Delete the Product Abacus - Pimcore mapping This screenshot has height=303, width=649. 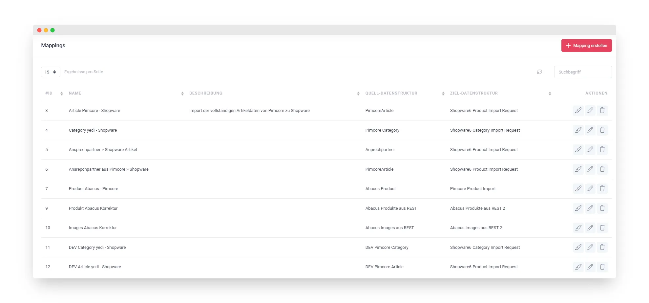point(602,189)
